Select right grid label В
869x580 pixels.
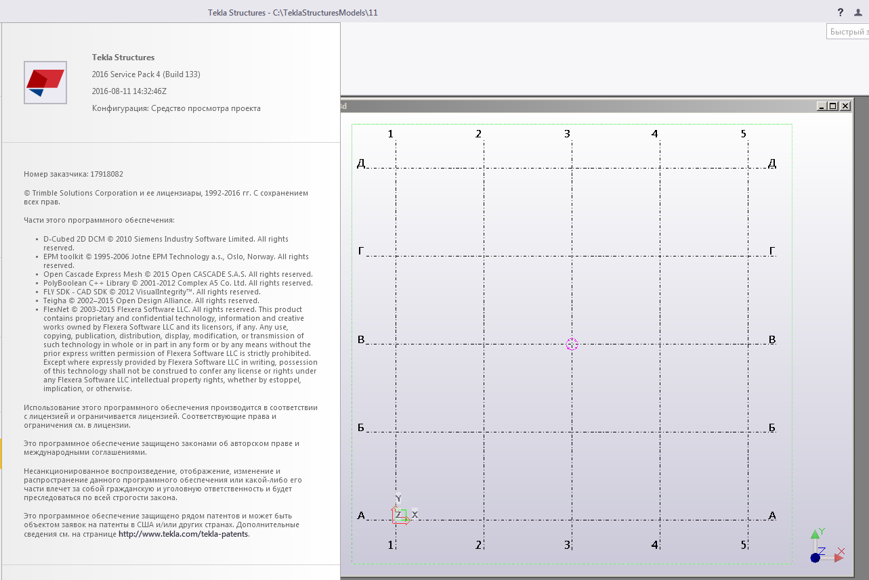(x=772, y=339)
